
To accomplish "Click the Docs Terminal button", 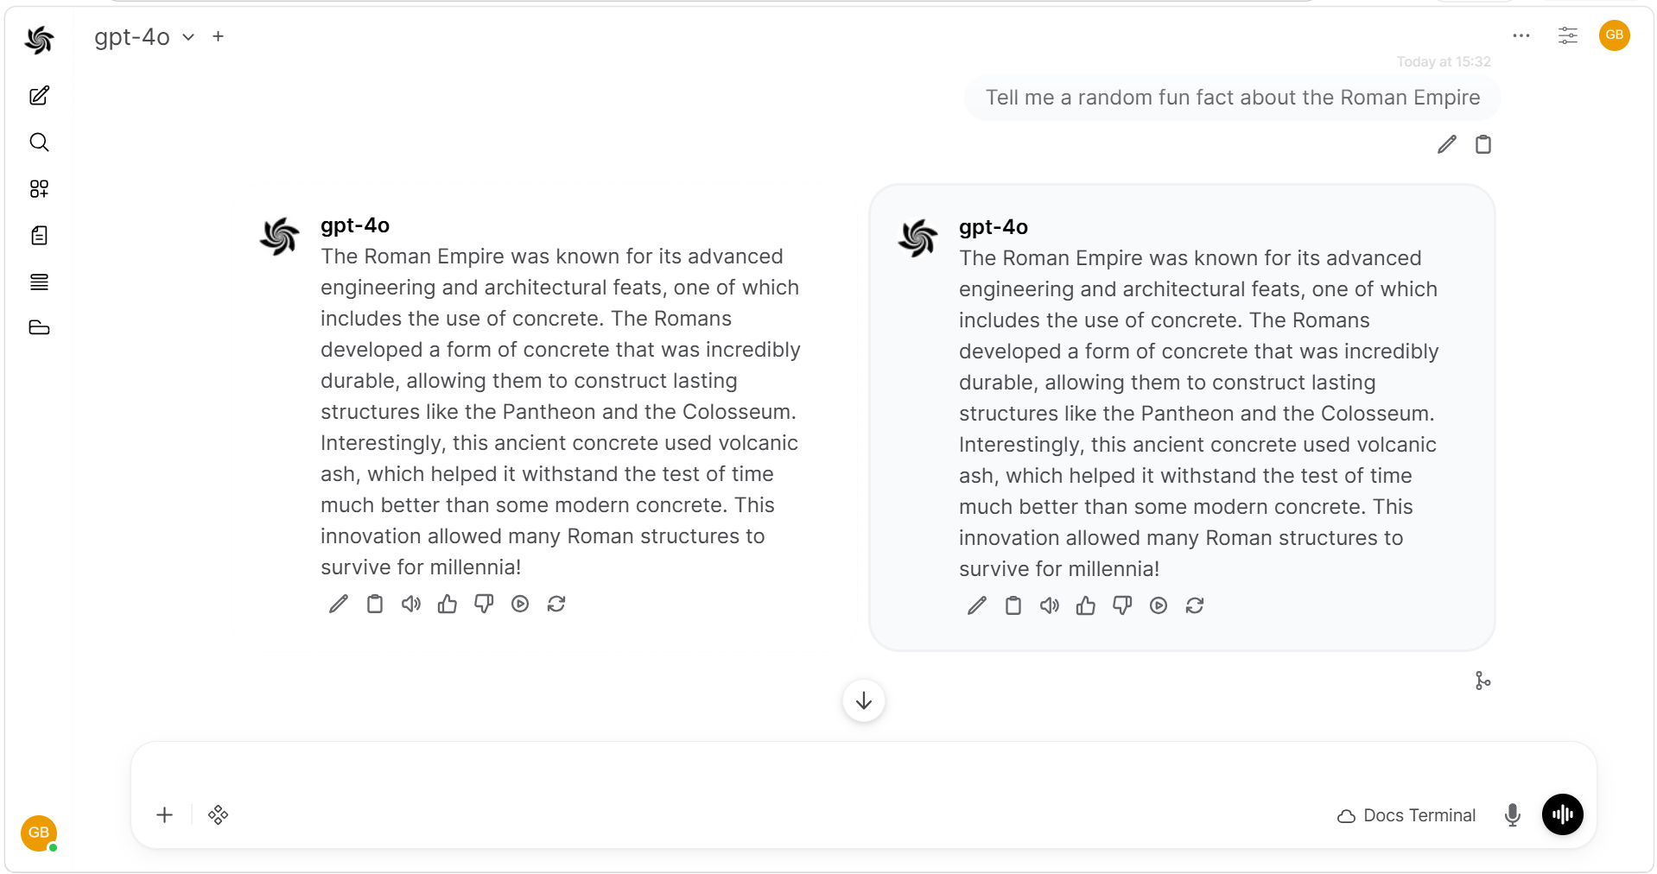I will [x=1406, y=815].
